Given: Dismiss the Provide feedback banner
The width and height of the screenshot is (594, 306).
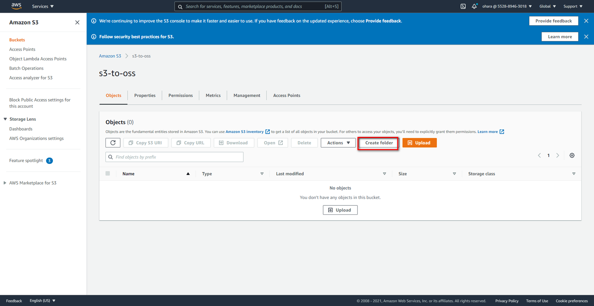Looking at the screenshot, I should 586,21.
